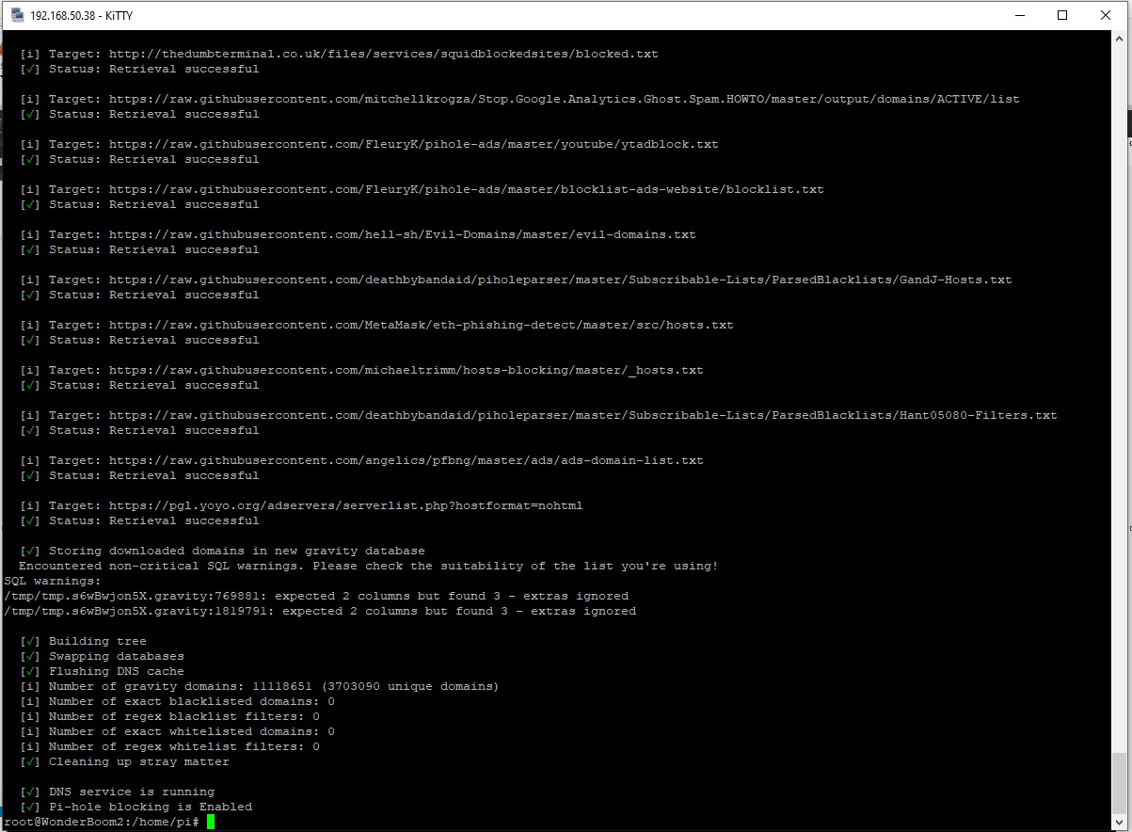This screenshot has width=1132, height=832.
Task: Click the '192.168.50.38 - KiTTY' window title
Action: [81, 15]
